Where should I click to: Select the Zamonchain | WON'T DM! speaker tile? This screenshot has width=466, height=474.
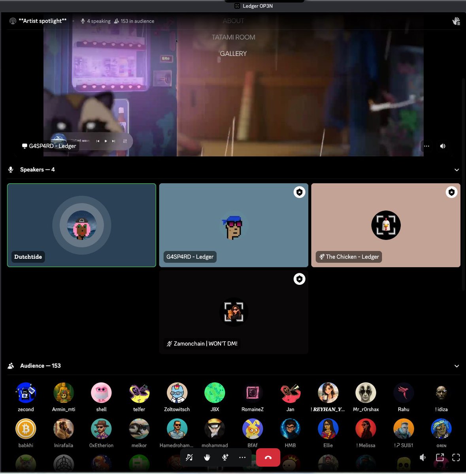[x=234, y=312]
